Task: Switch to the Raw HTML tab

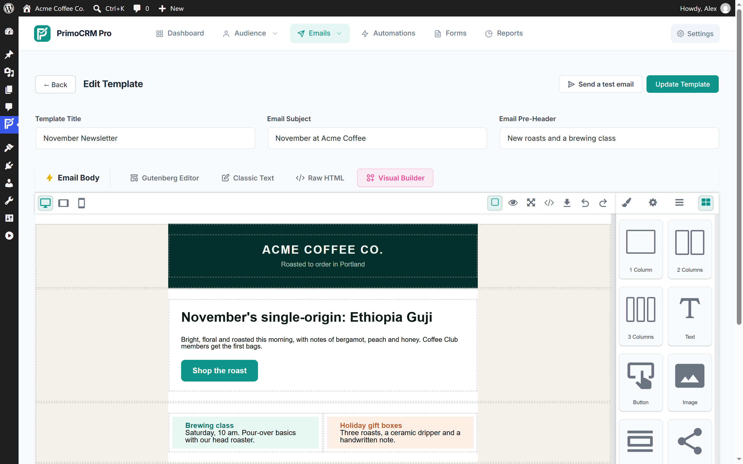Action: tap(320, 178)
